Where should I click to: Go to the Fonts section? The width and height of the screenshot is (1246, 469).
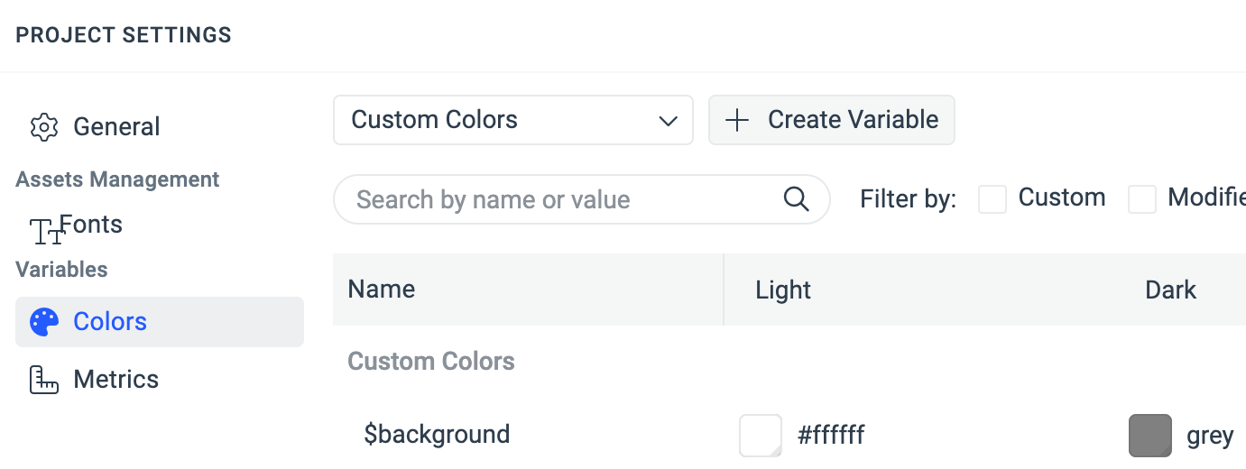[x=91, y=225]
